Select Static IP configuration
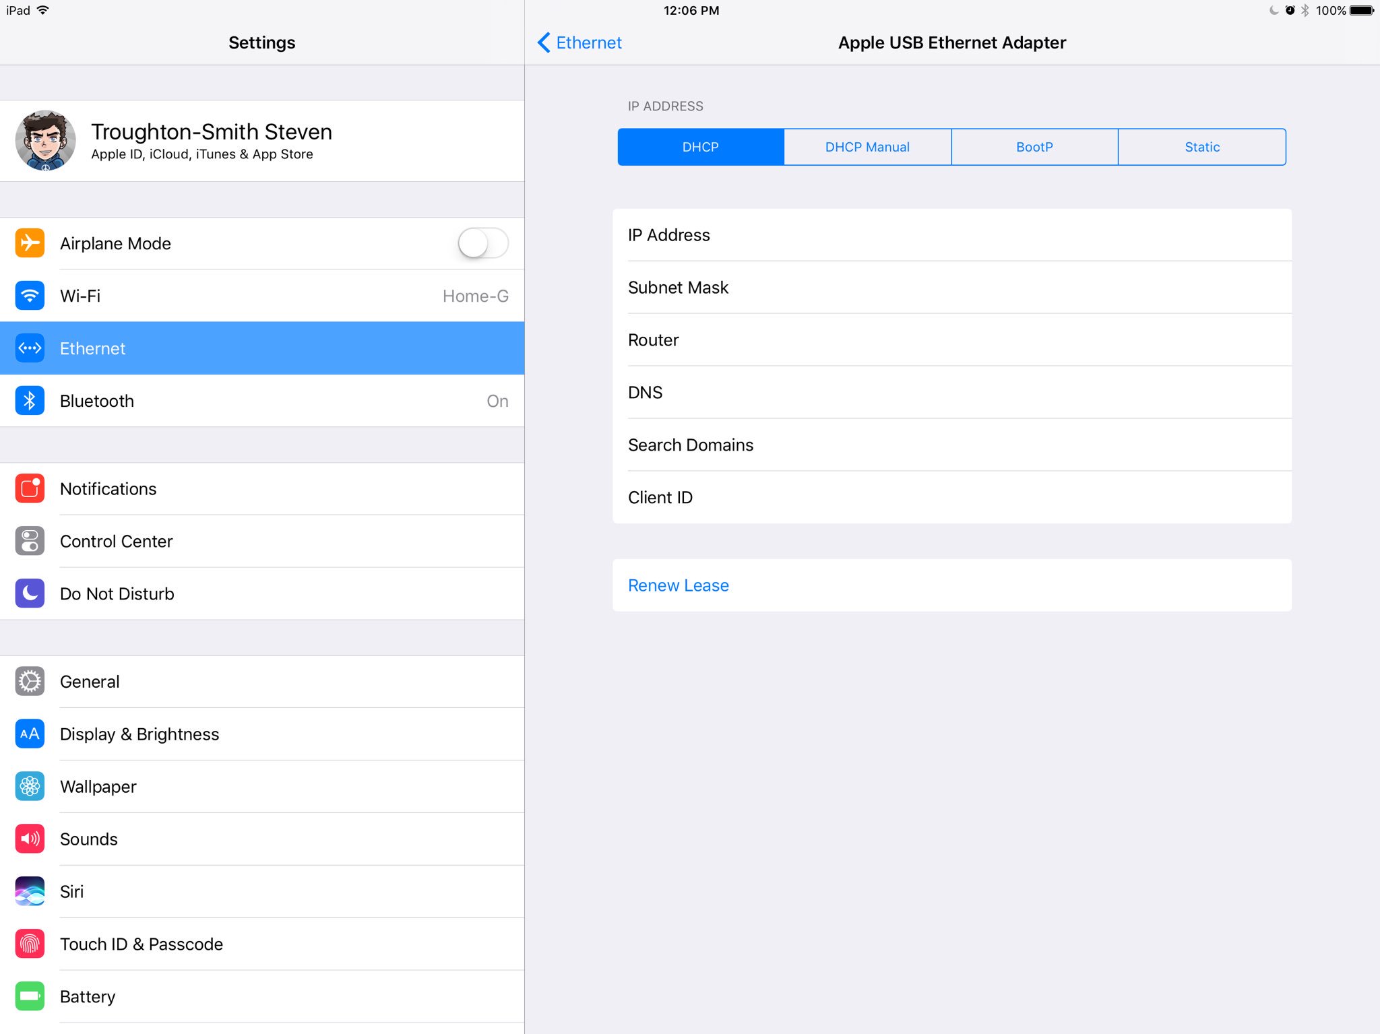The width and height of the screenshot is (1380, 1034). [1201, 147]
